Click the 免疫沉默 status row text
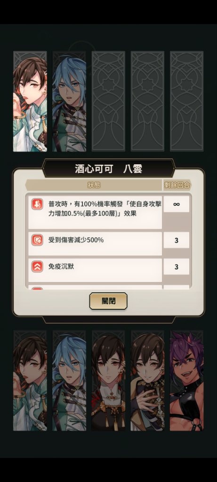 pyautogui.click(x=61, y=266)
